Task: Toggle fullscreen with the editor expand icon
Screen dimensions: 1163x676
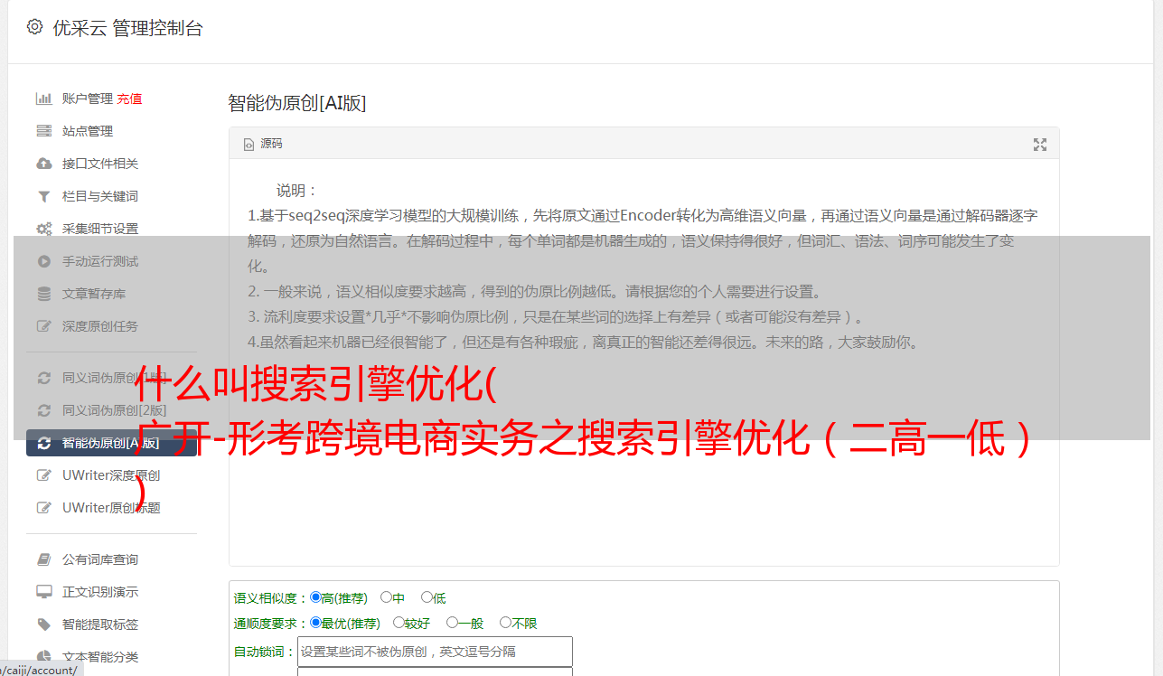Action: click(1040, 145)
